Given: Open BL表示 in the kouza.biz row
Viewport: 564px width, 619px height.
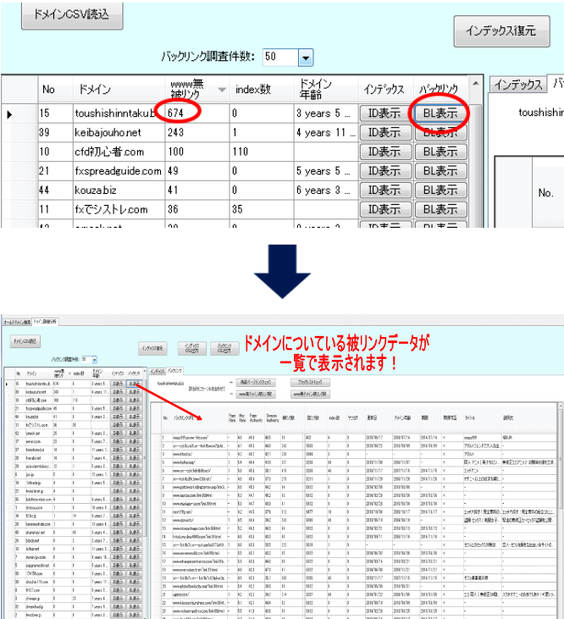Looking at the screenshot, I should pos(440,191).
